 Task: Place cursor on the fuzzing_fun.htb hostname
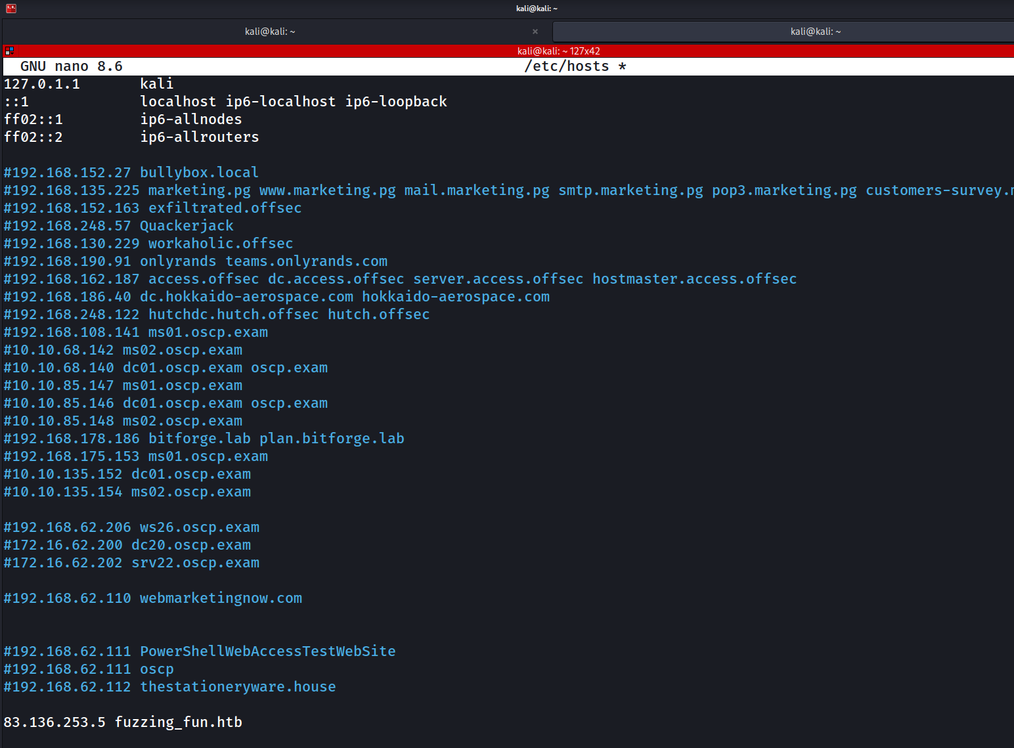[178, 722]
